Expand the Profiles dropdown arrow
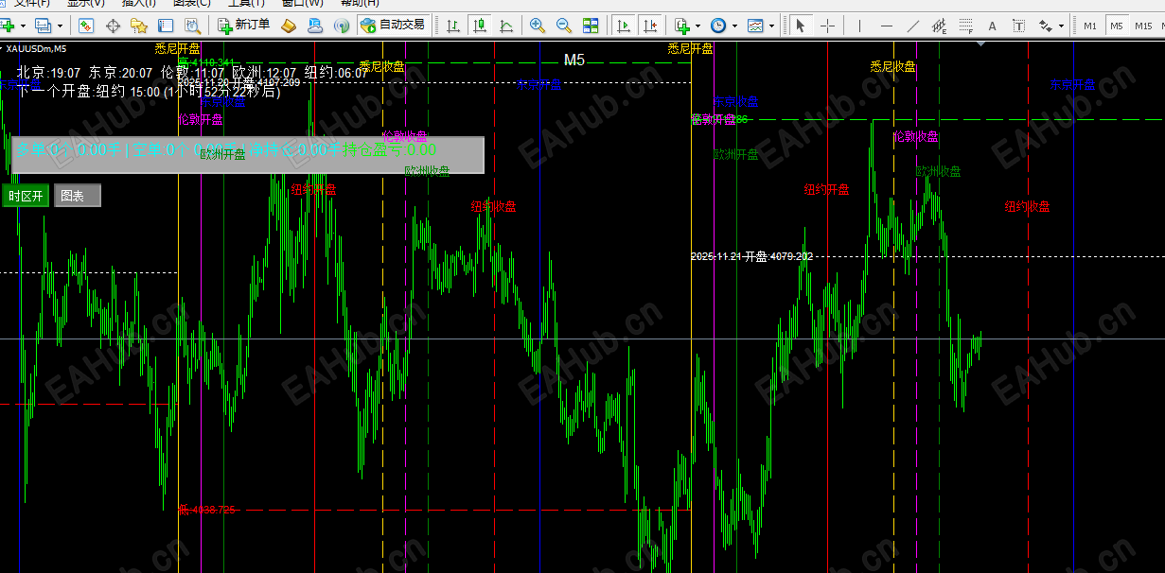 coord(61,26)
